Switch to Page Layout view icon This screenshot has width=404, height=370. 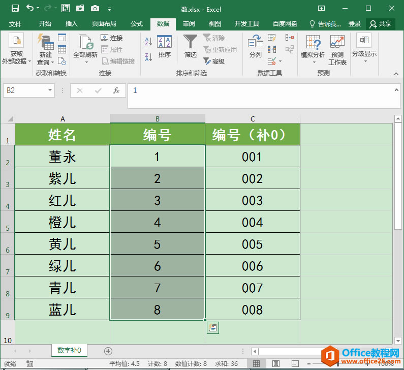pyautogui.click(x=276, y=363)
